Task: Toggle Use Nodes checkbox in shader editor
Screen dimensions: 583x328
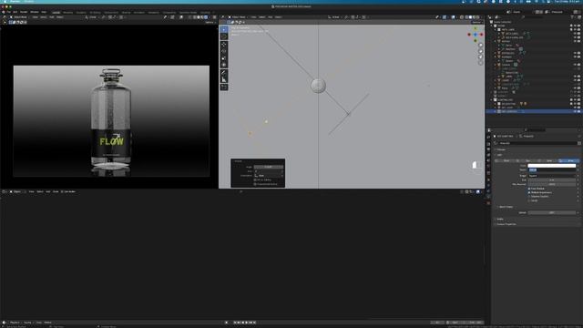Action: pos(63,191)
